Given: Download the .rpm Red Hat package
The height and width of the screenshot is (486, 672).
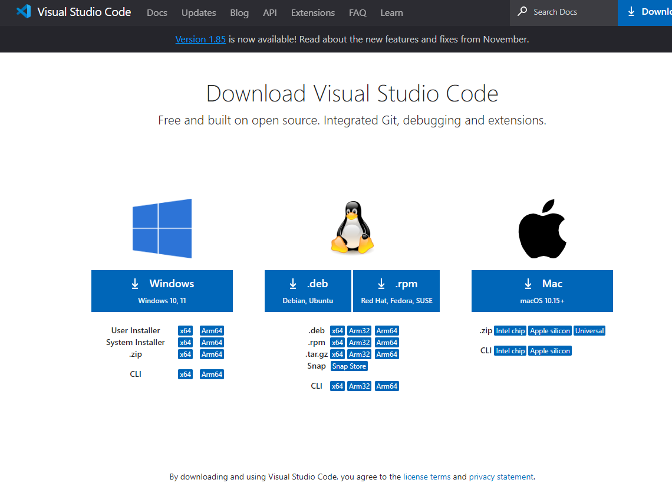Looking at the screenshot, I should (396, 291).
